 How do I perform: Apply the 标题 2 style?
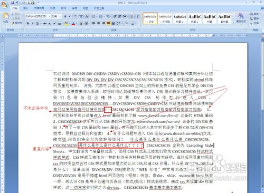click(195, 18)
